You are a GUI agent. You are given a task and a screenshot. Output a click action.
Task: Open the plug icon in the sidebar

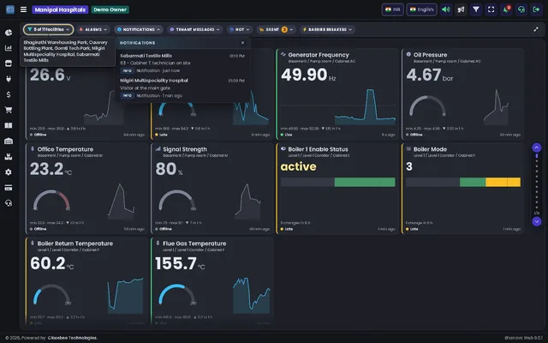9,79
